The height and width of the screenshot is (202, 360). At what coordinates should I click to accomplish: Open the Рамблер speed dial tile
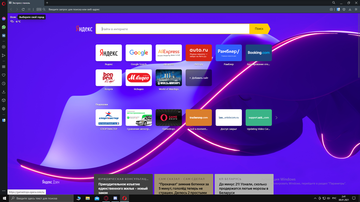click(x=229, y=53)
